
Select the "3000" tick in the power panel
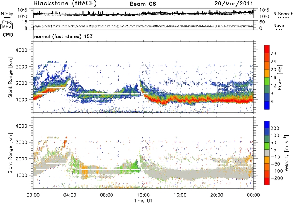[x=22, y=67]
